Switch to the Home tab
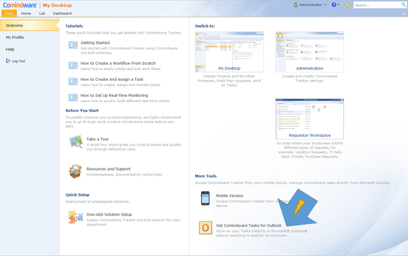The height and width of the screenshot is (256, 408). pos(26,13)
